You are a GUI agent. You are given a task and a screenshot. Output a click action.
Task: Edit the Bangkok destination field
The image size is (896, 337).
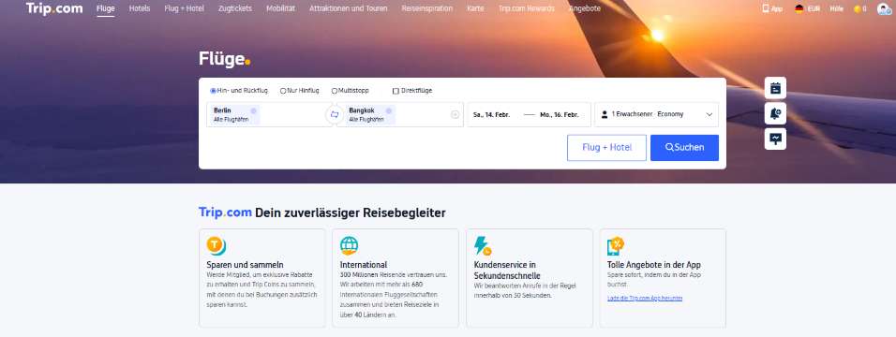[400, 114]
